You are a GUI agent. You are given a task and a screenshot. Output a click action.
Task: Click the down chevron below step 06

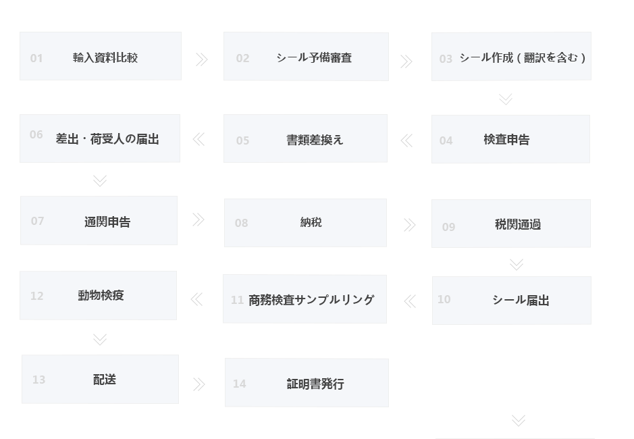tap(99, 180)
